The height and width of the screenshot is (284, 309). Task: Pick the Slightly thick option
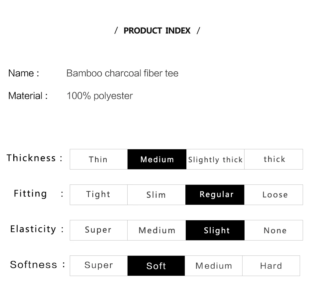coord(215,160)
